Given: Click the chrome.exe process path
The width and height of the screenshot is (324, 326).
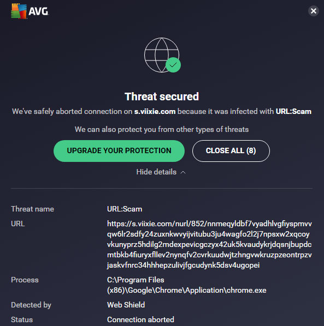Looking at the screenshot, I should pyautogui.click(x=187, y=285).
